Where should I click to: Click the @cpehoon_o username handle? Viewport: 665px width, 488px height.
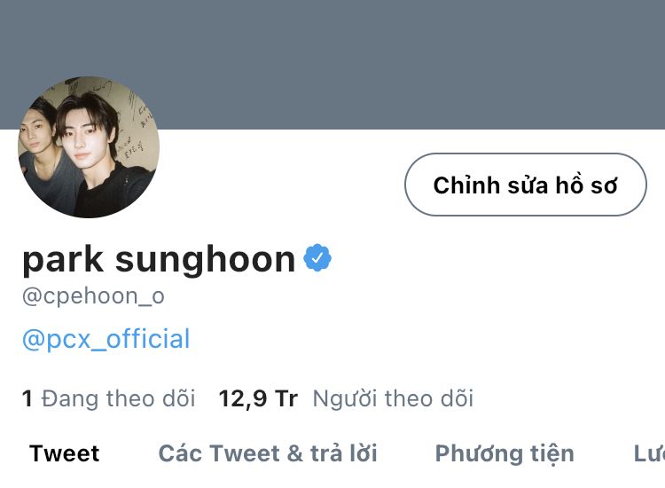pos(93,295)
